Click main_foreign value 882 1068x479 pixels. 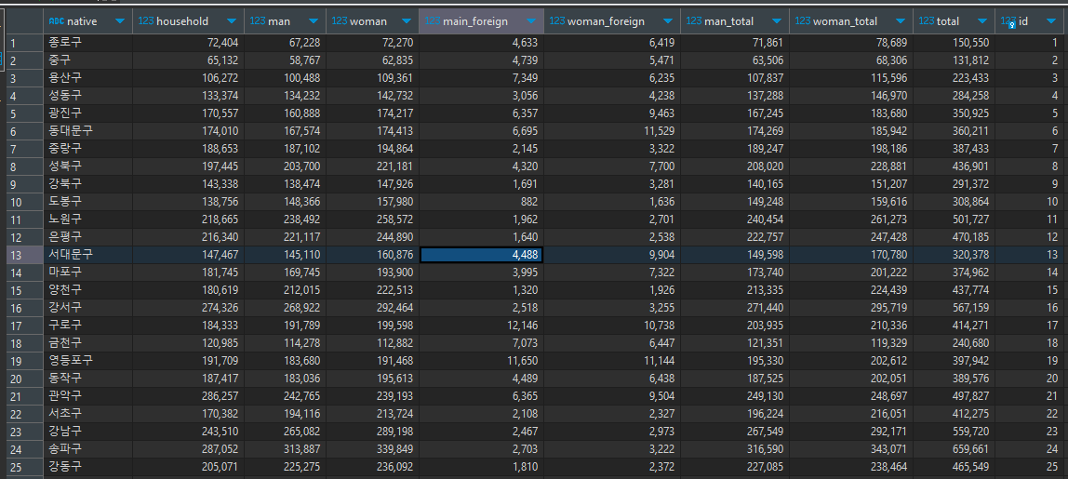(x=481, y=201)
